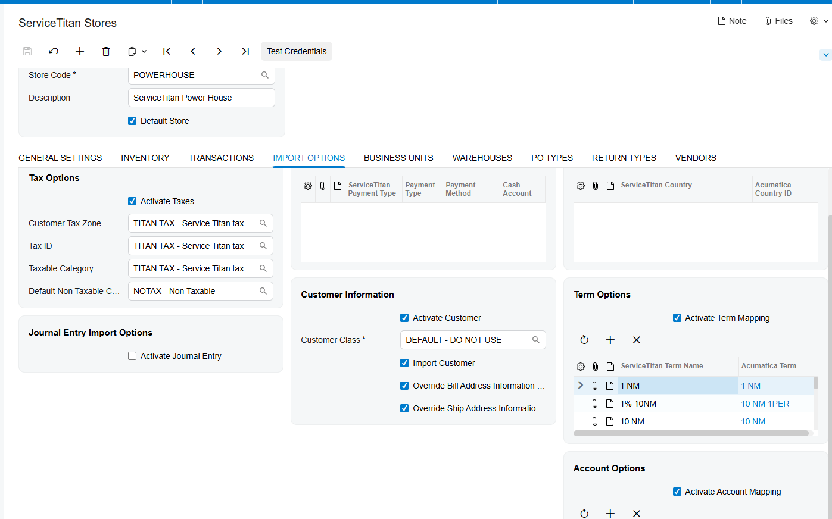Screen dimensions: 832x519
Task: Add a row to Term Options grid
Action: click(x=610, y=340)
